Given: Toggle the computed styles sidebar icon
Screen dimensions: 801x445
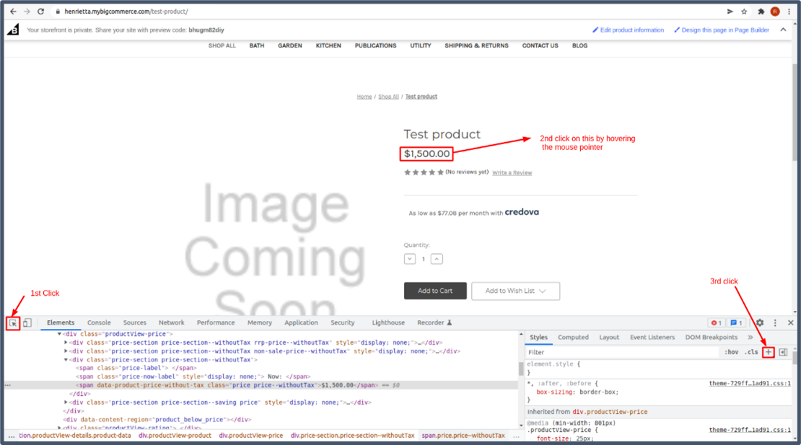Looking at the screenshot, I should [x=783, y=352].
